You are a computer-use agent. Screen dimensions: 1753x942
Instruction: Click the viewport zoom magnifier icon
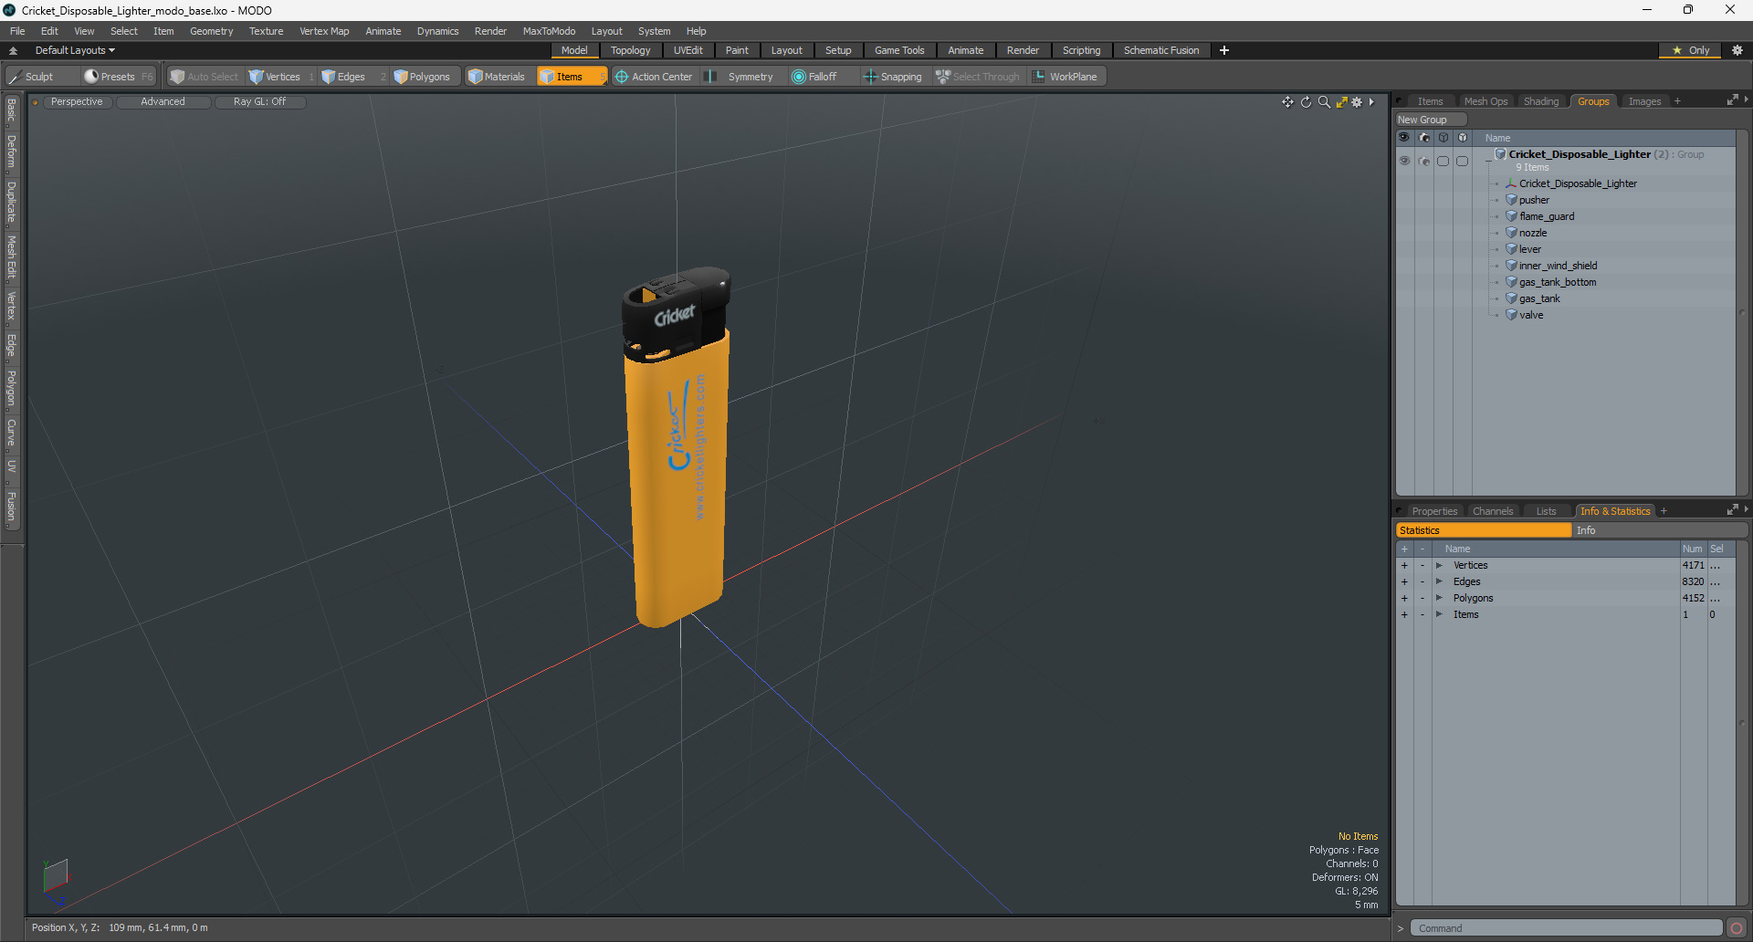(x=1324, y=102)
